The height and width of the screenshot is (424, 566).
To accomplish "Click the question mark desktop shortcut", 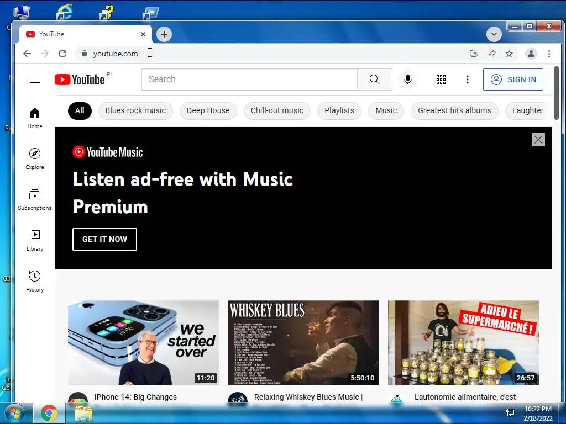I will [x=107, y=12].
